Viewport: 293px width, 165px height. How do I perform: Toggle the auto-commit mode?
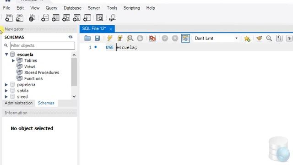(185, 38)
